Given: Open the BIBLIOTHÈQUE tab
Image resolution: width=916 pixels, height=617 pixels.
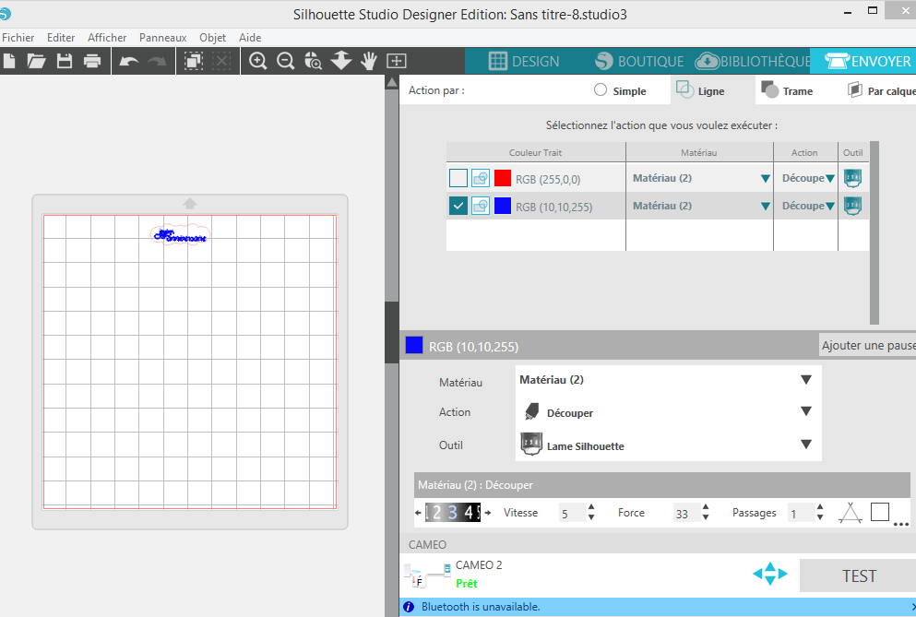Looking at the screenshot, I should pos(754,61).
